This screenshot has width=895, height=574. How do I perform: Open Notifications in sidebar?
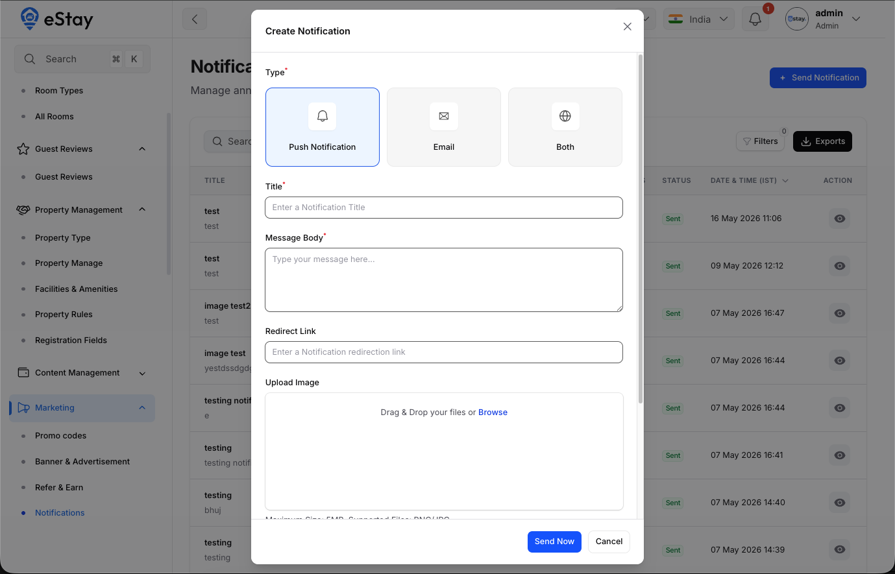60,513
